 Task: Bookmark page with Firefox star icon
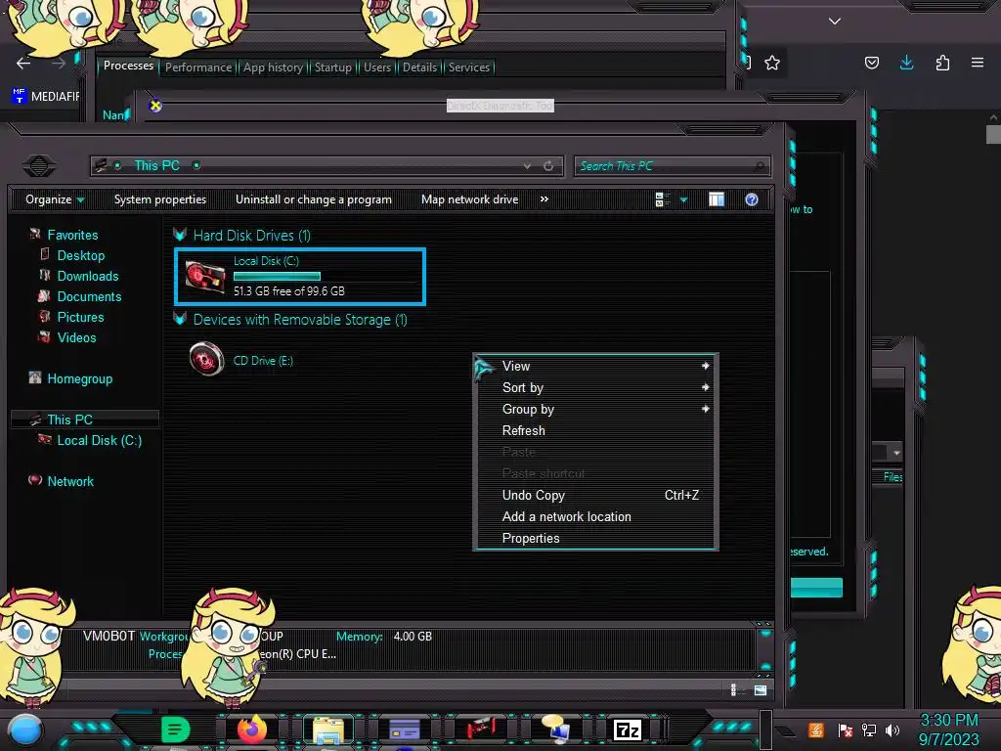[772, 63]
